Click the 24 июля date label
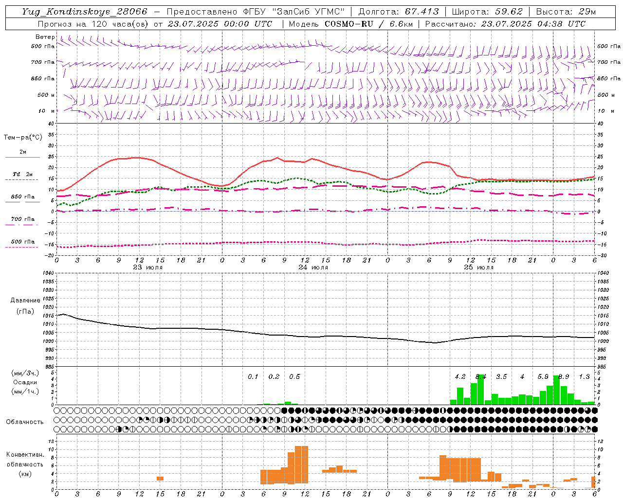Viewport: 623px width, 498px height. (313, 267)
